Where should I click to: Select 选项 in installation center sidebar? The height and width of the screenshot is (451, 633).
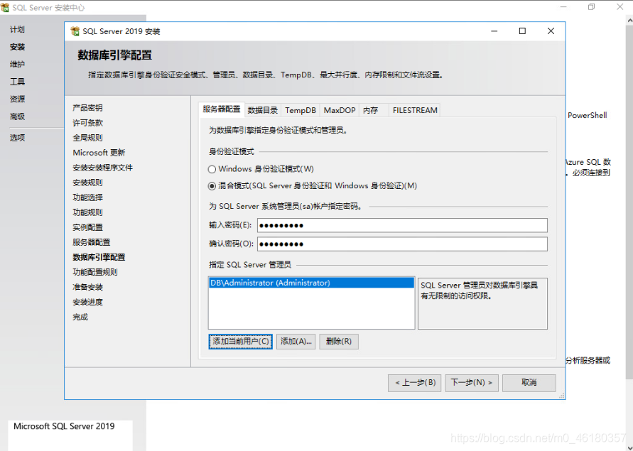click(x=17, y=138)
